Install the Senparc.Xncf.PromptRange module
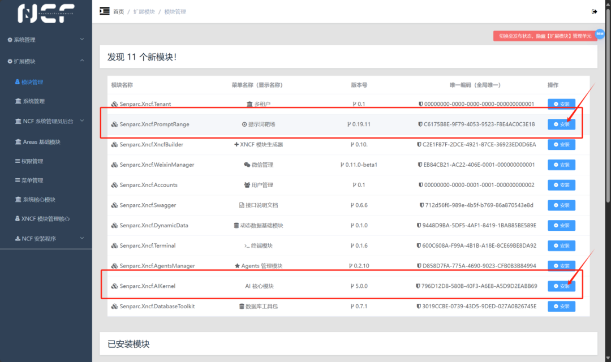 (x=562, y=124)
